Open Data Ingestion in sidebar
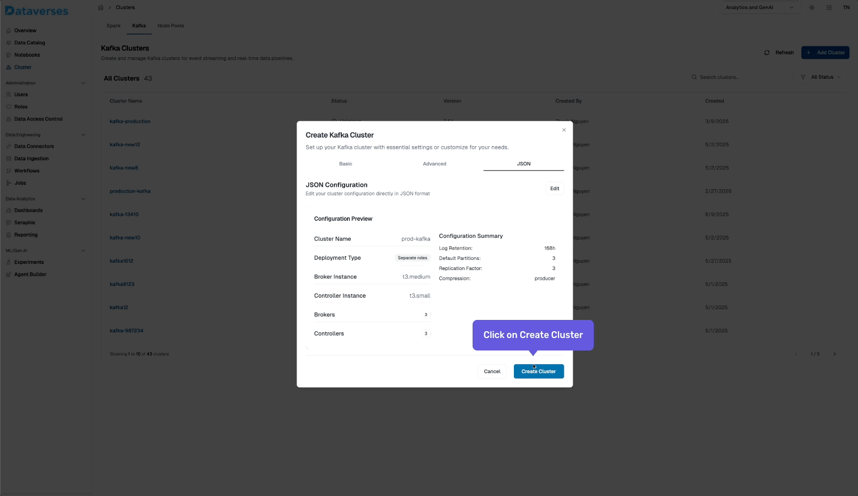Viewport: 858px width, 496px height. [31, 159]
